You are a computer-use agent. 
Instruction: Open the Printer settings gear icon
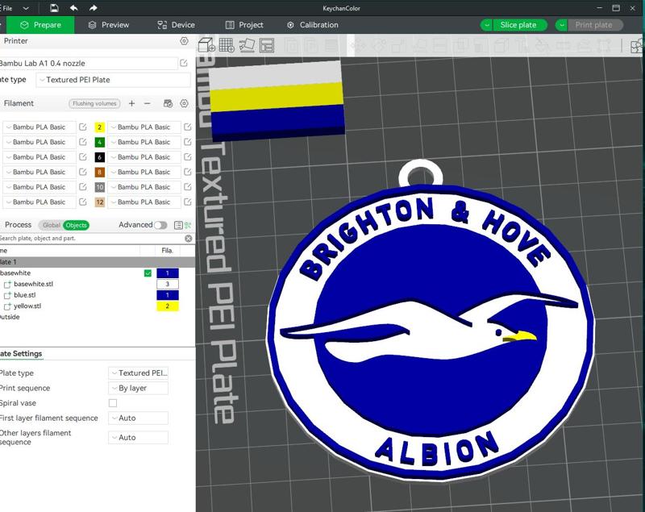coord(184,40)
